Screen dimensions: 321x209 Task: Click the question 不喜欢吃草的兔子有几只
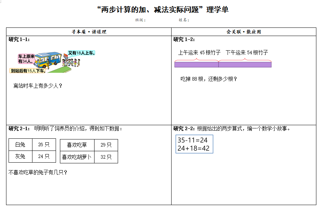(38, 172)
